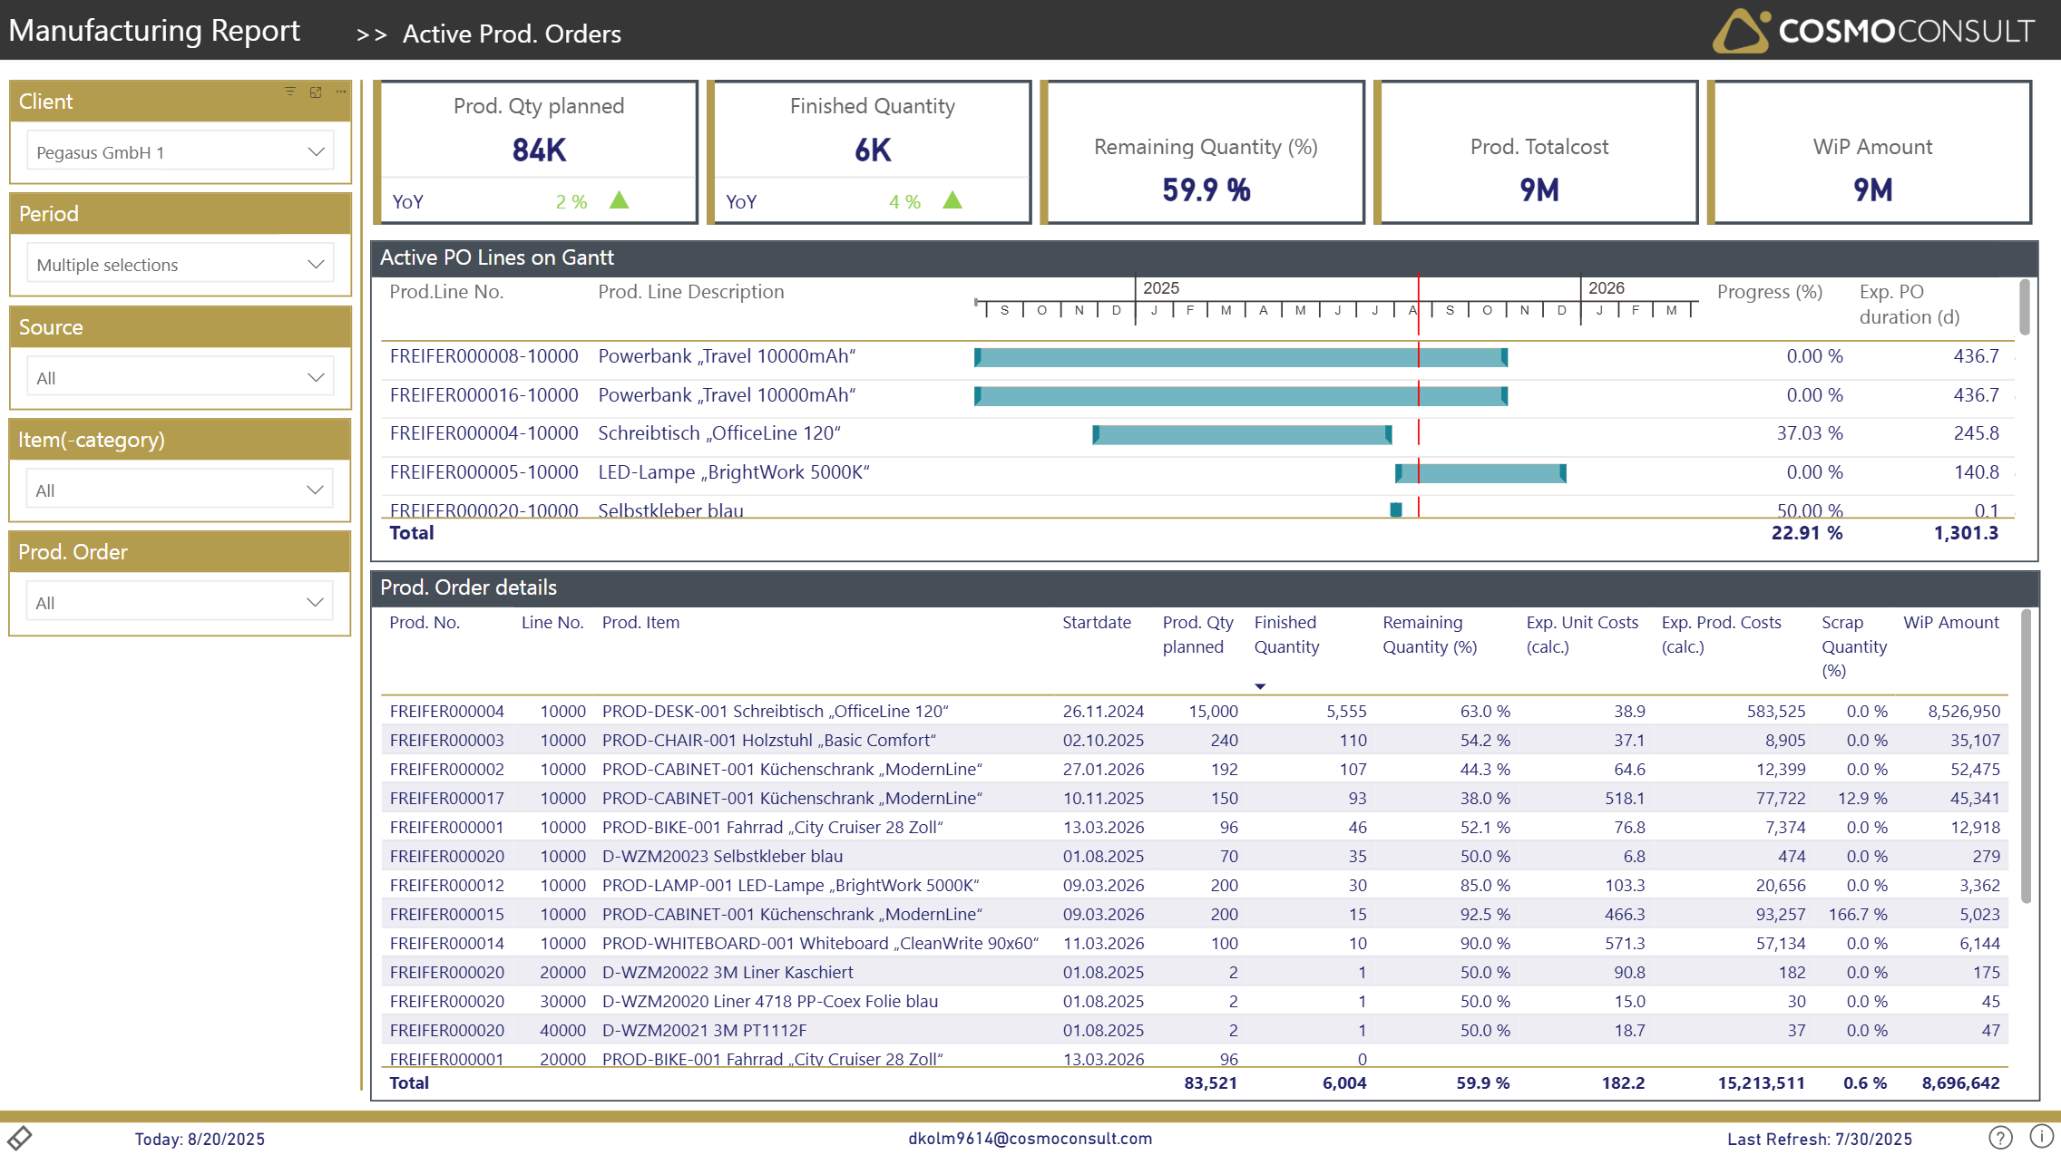Screen dimensions: 2061x1155
Task: Click the COSMO CONSULT logo
Action: point(1872,31)
